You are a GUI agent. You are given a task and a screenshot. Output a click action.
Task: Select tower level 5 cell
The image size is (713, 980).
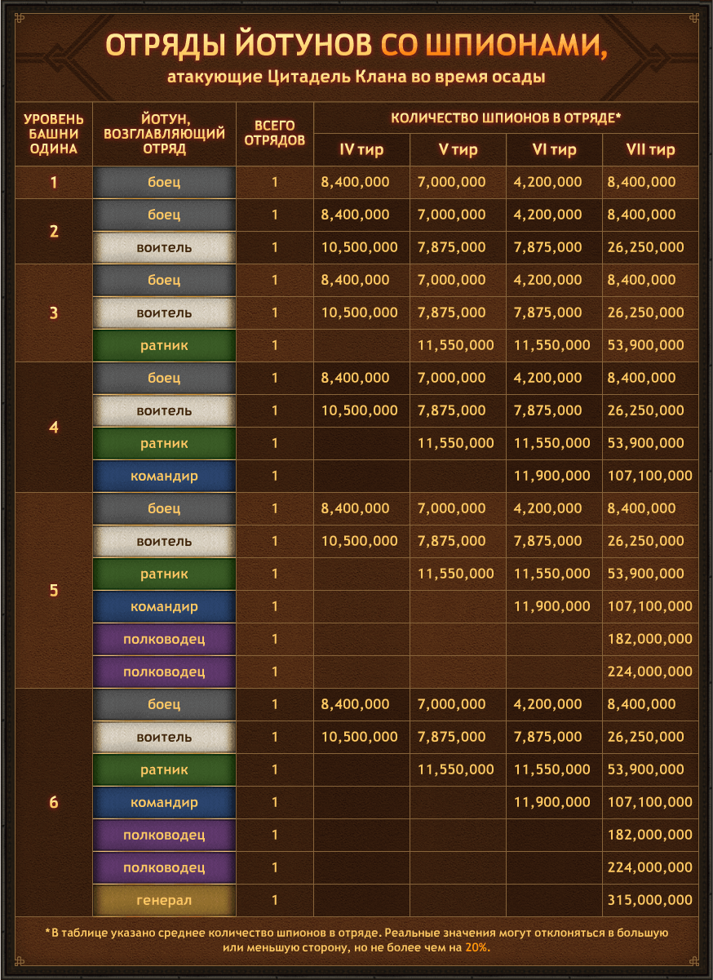[54, 590]
